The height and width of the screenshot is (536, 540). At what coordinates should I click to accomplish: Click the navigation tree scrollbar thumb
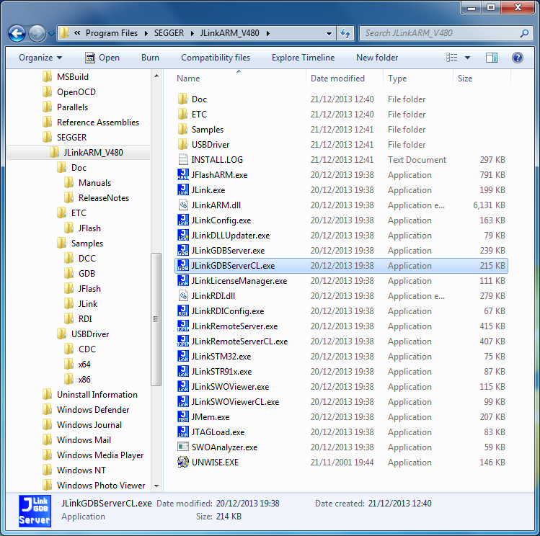[156, 319]
